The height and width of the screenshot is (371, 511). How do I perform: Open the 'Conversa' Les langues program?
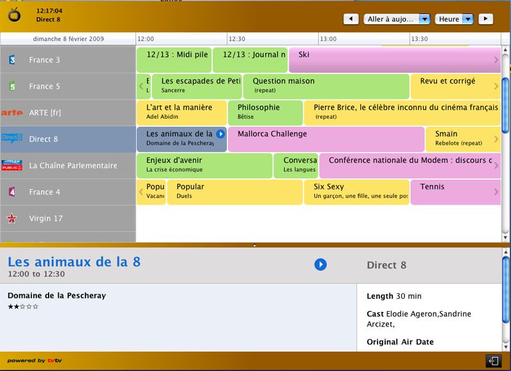(296, 166)
